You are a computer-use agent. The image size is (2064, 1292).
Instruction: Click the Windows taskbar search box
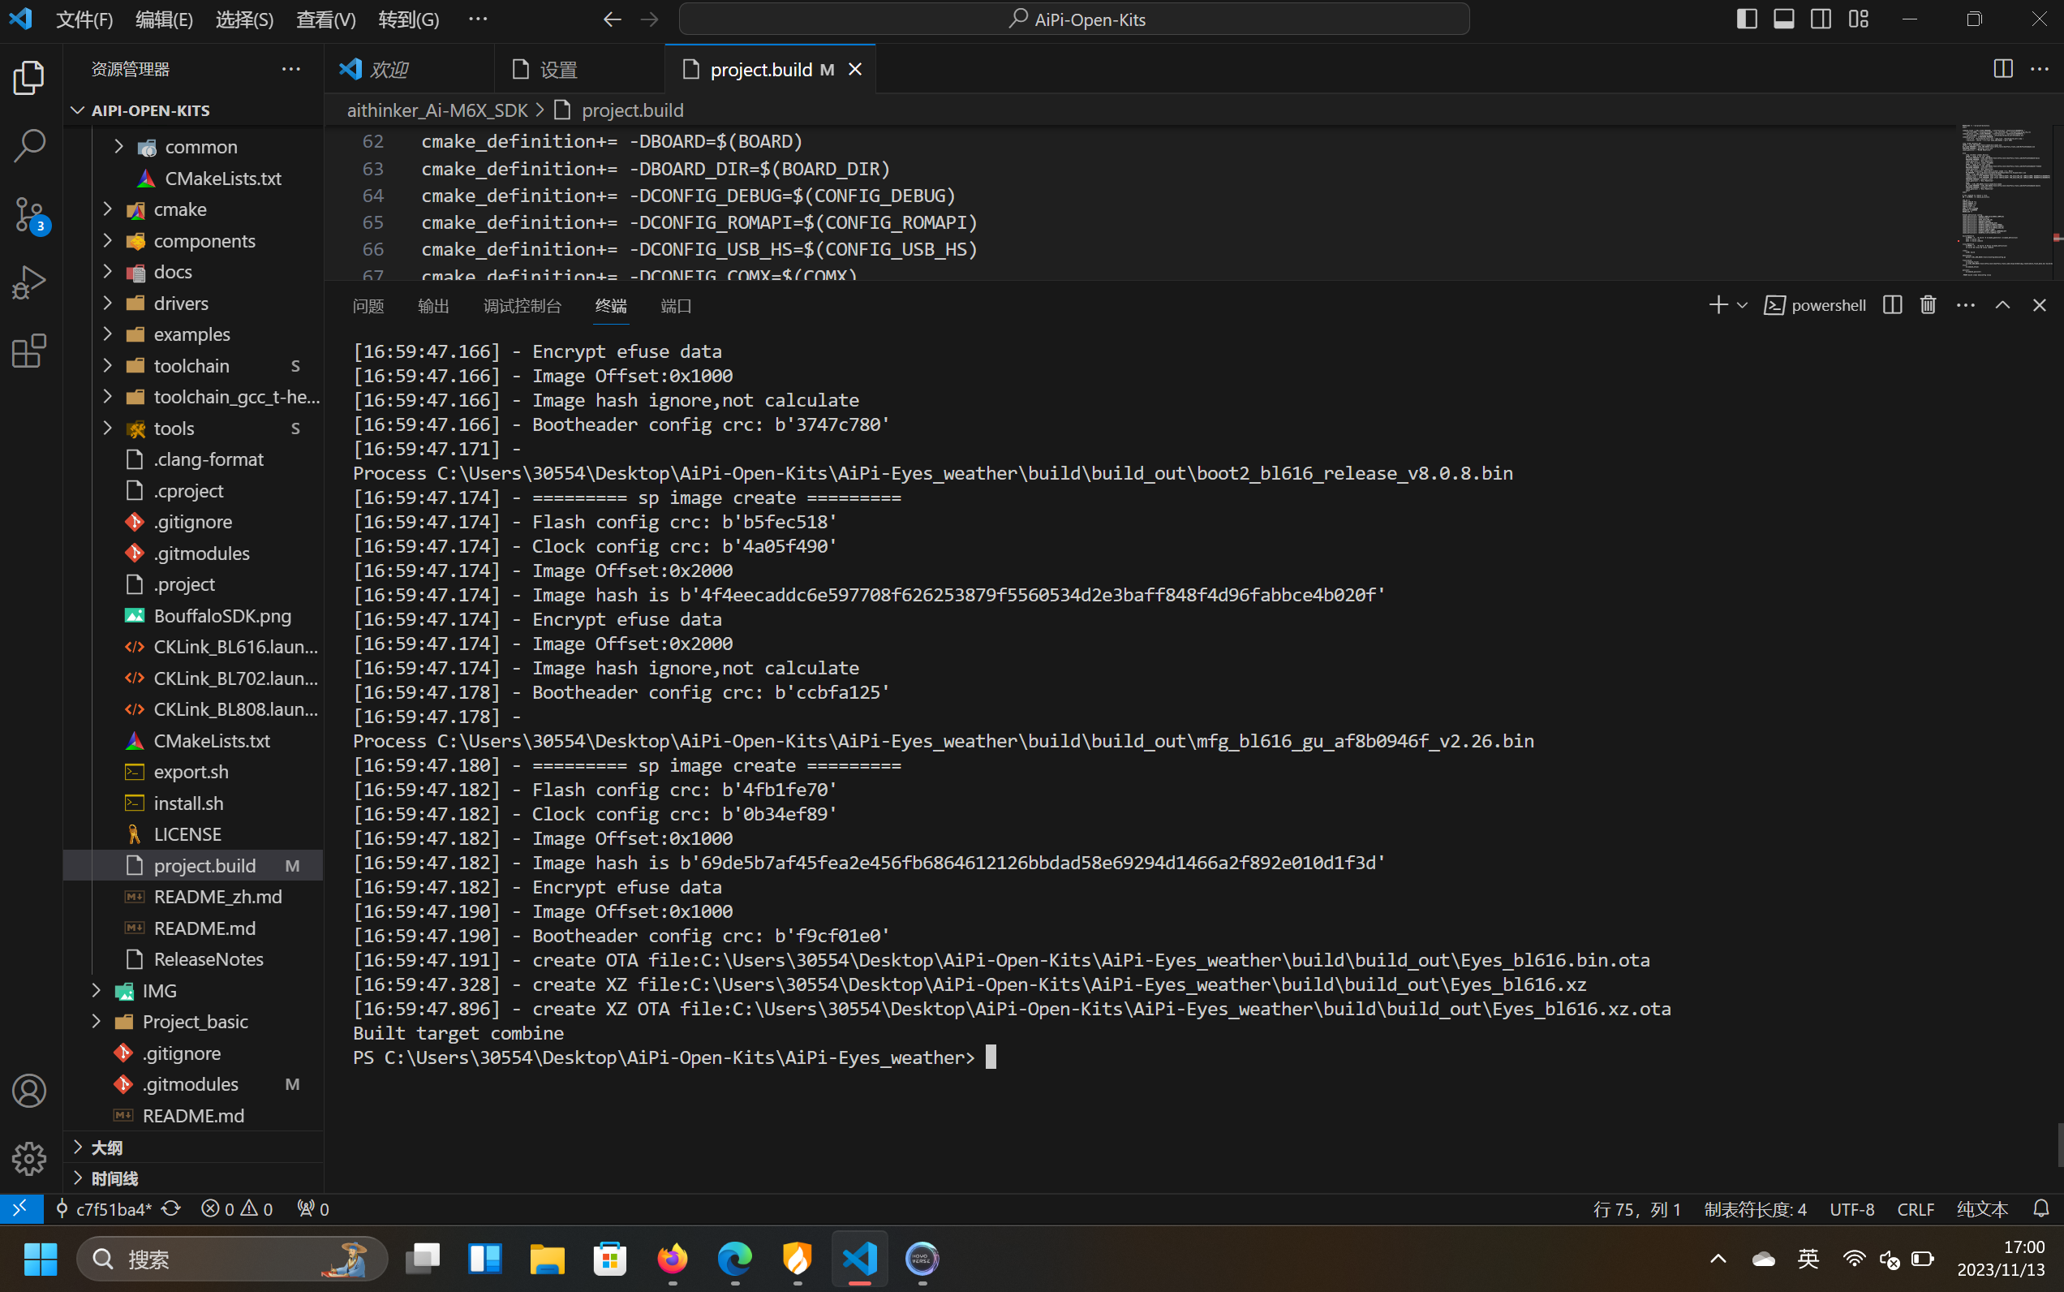tap(232, 1258)
